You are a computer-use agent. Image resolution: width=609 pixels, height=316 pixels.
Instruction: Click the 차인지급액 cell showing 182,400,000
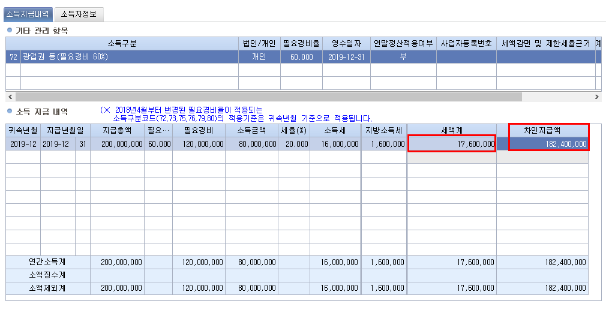click(x=548, y=144)
